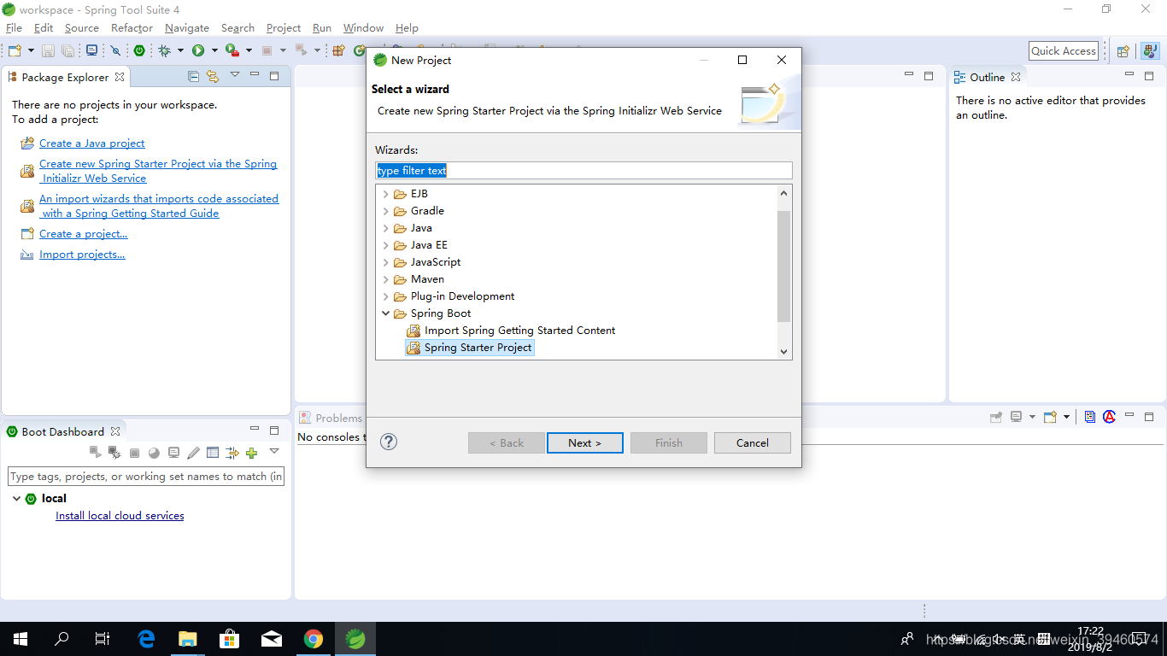1167x656 pixels.
Task: Select Plug-in Development in wizards list
Action: coord(462,296)
